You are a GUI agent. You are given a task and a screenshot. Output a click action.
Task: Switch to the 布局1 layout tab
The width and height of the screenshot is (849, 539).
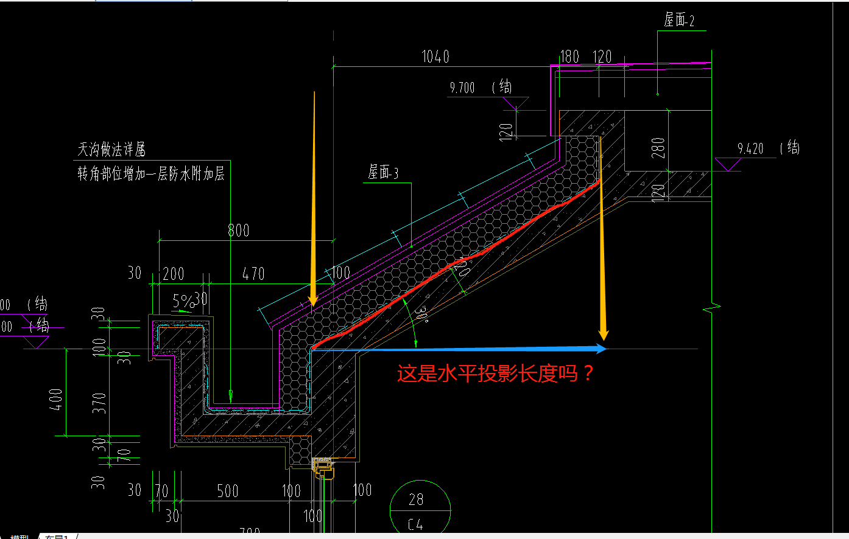pyautogui.click(x=57, y=537)
